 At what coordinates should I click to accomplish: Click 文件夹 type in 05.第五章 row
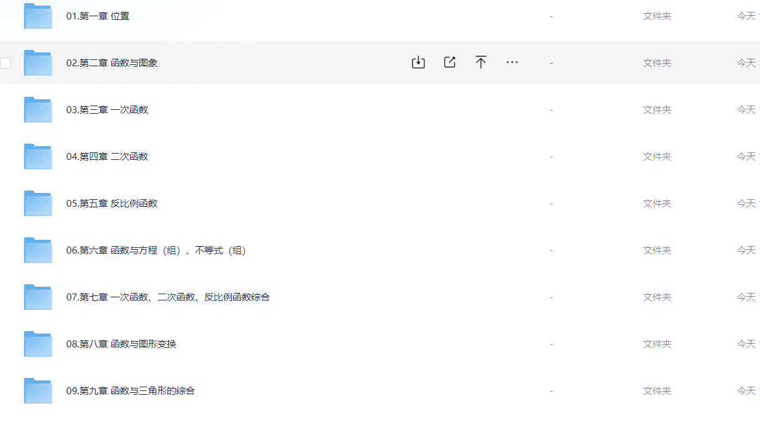pyautogui.click(x=657, y=204)
